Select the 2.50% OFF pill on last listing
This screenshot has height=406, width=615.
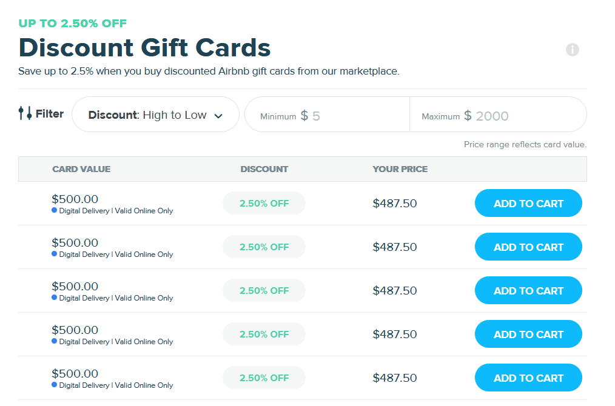point(264,377)
